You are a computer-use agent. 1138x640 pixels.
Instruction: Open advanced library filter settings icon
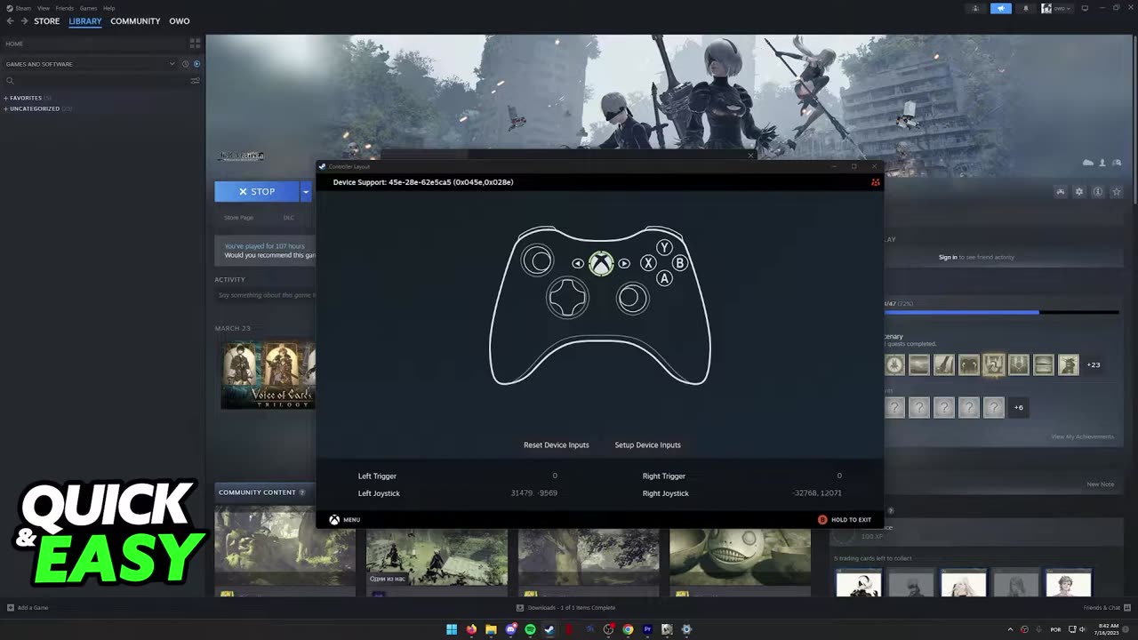[x=195, y=81]
